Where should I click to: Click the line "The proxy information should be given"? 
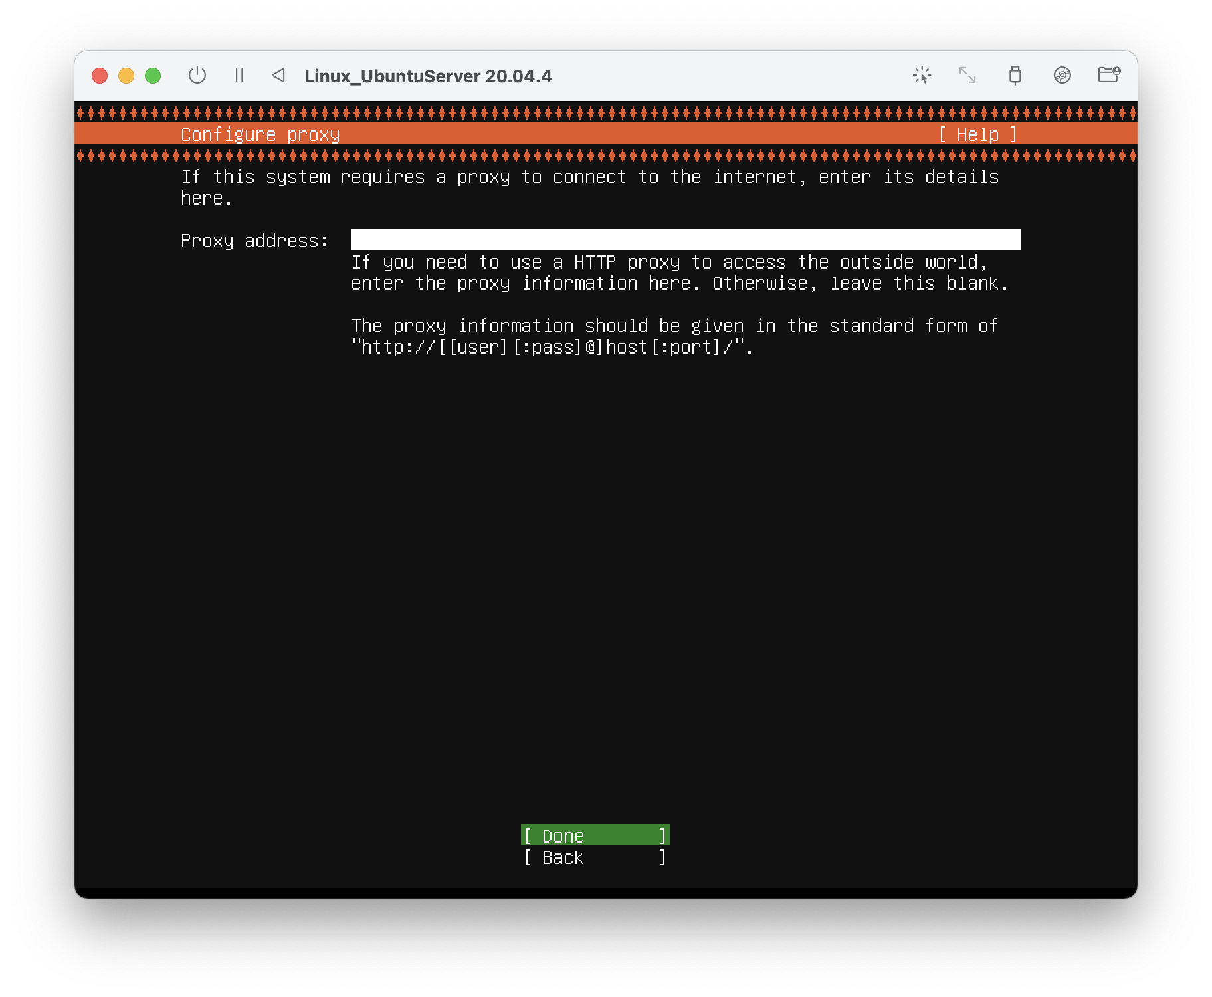[674, 326]
